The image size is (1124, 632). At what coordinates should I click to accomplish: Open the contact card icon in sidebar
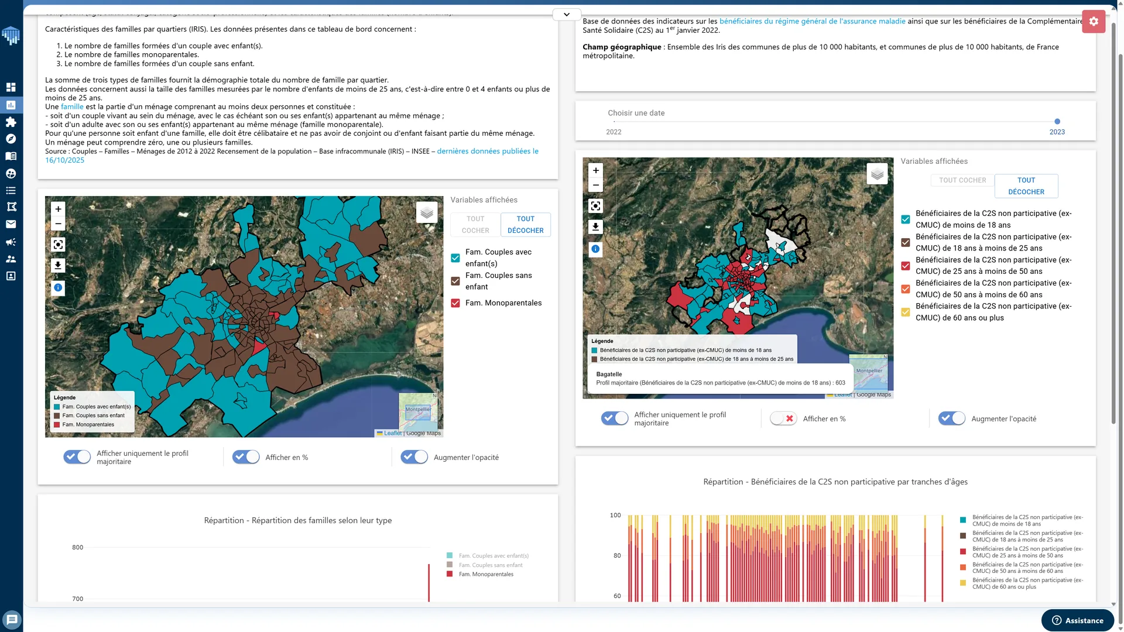click(11, 276)
